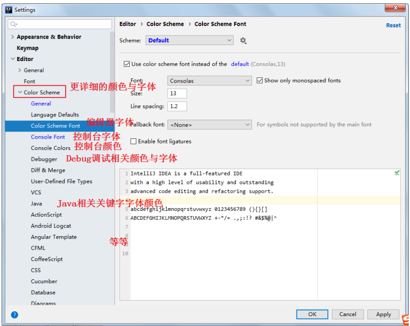Select Angular Template item
The height and width of the screenshot is (326, 410).
pyautogui.click(x=54, y=237)
